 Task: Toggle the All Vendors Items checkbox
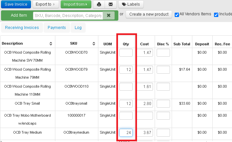tap(177, 15)
